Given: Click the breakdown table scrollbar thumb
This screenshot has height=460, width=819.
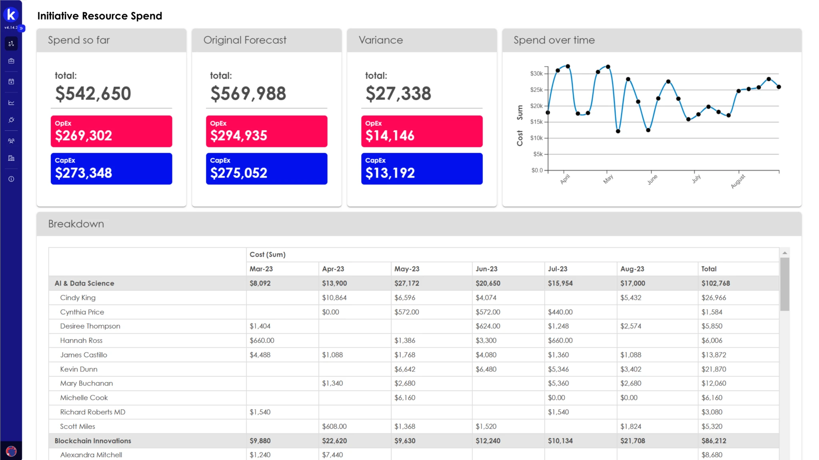Looking at the screenshot, I should [x=785, y=284].
